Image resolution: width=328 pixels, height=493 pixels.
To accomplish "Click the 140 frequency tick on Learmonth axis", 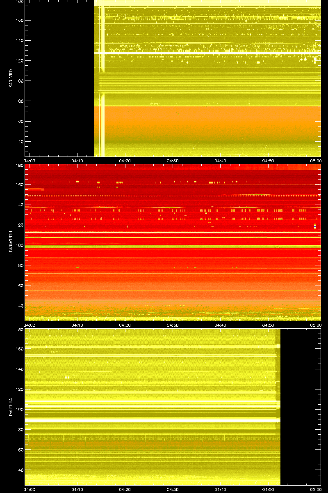I will point(19,205).
